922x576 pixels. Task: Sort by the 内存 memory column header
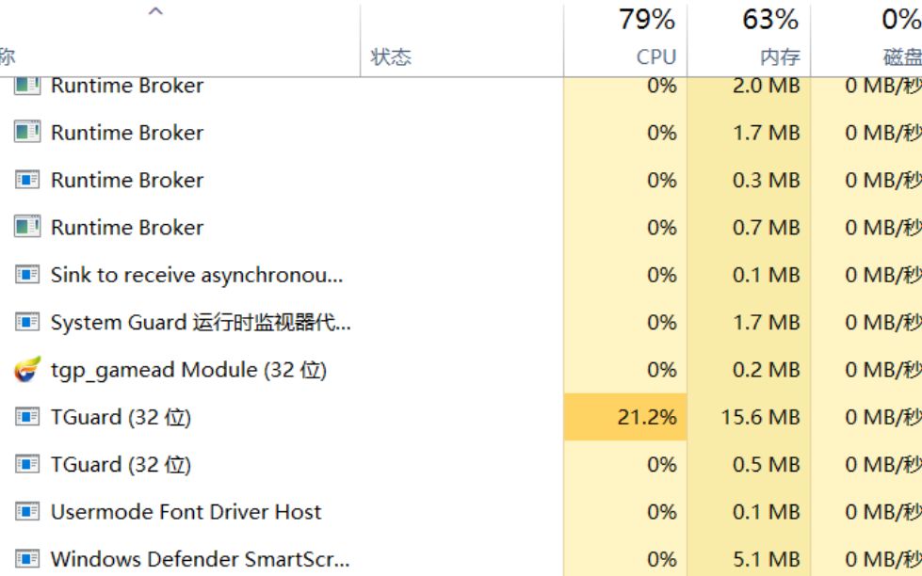click(780, 56)
